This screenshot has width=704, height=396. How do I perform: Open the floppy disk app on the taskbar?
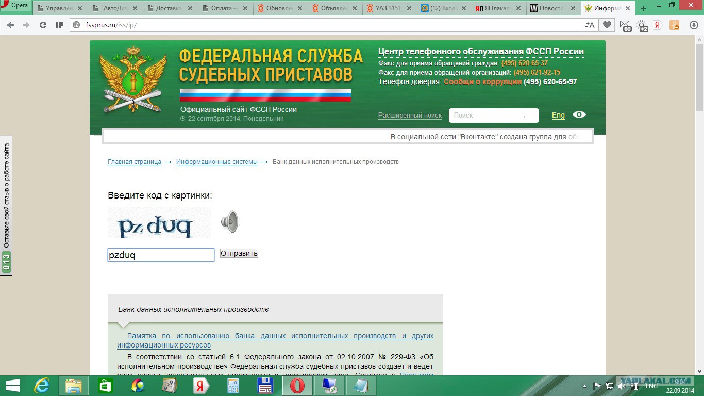(265, 386)
